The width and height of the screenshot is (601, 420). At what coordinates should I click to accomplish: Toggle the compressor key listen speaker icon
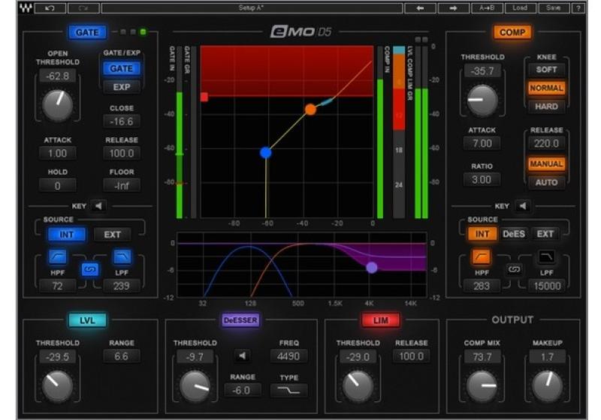[x=522, y=205]
